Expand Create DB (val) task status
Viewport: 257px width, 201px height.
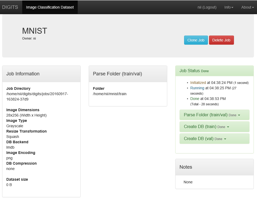coord(214,138)
